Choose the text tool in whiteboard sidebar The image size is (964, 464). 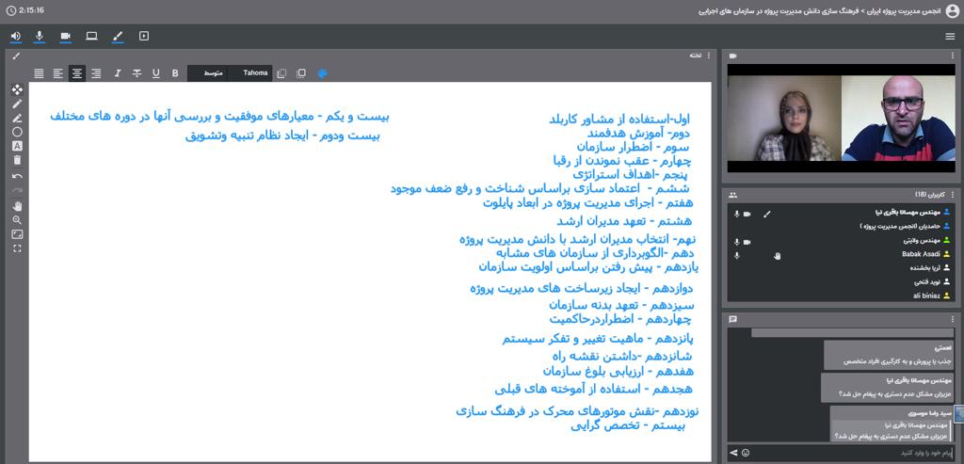pos(17,146)
